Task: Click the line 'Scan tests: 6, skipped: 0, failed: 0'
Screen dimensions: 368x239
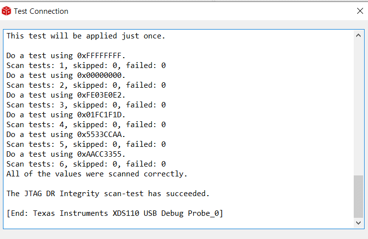Action: tap(86, 164)
